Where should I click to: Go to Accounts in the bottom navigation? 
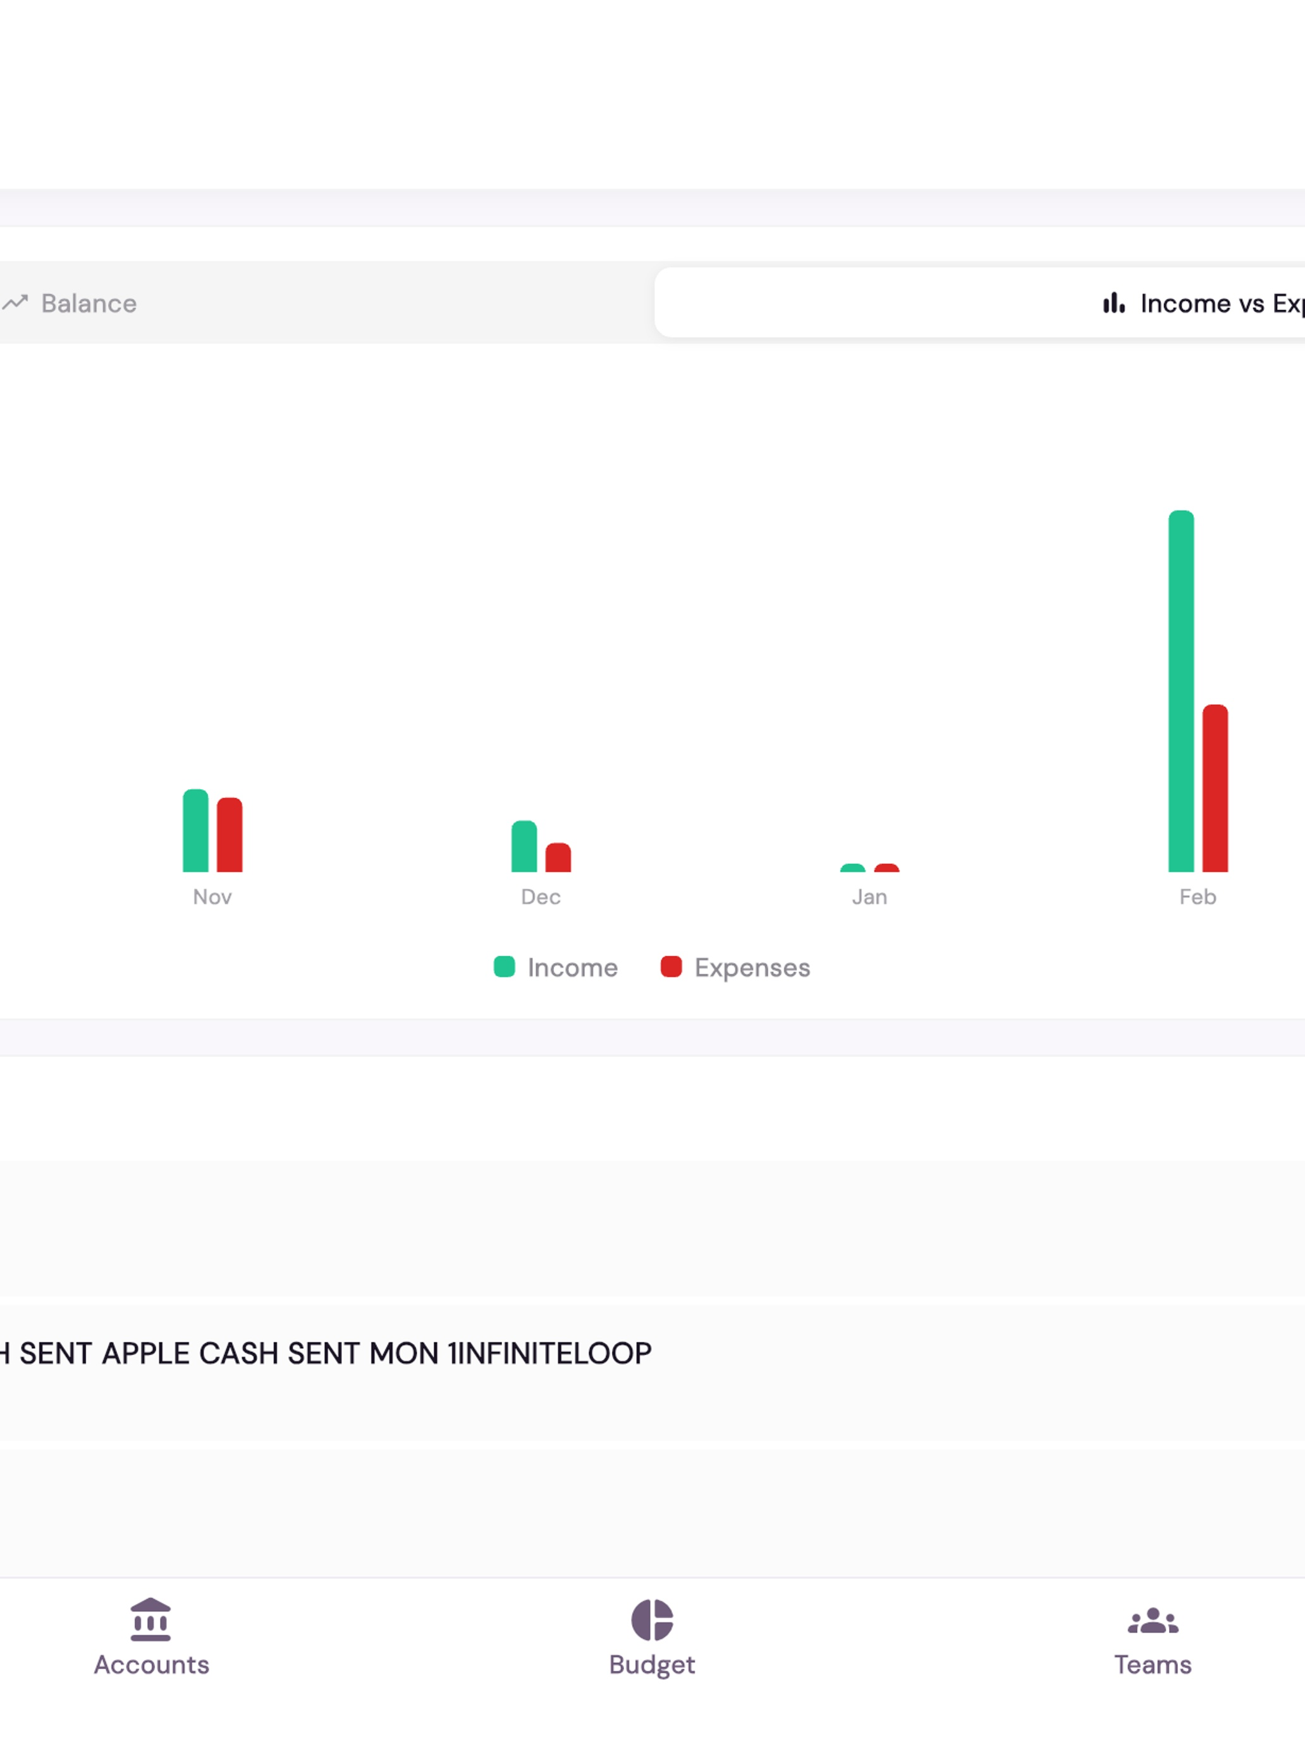click(151, 1636)
